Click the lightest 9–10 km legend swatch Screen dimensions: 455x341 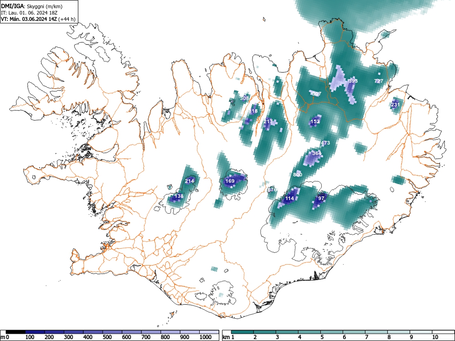tap(421, 332)
